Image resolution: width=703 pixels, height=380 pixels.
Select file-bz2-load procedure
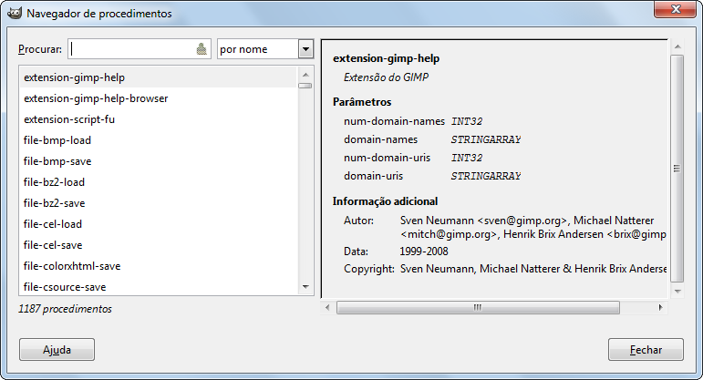pyautogui.click(x=55, y=182)
